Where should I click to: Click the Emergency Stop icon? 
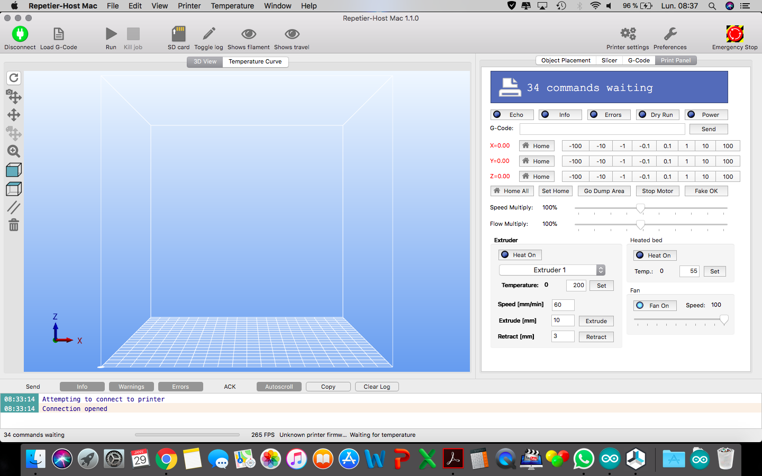(734, 34)
